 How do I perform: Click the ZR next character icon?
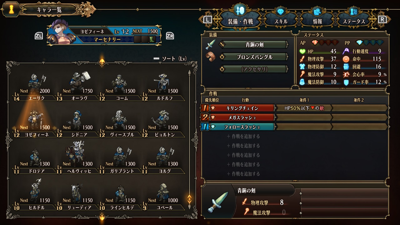click(170, 36)
